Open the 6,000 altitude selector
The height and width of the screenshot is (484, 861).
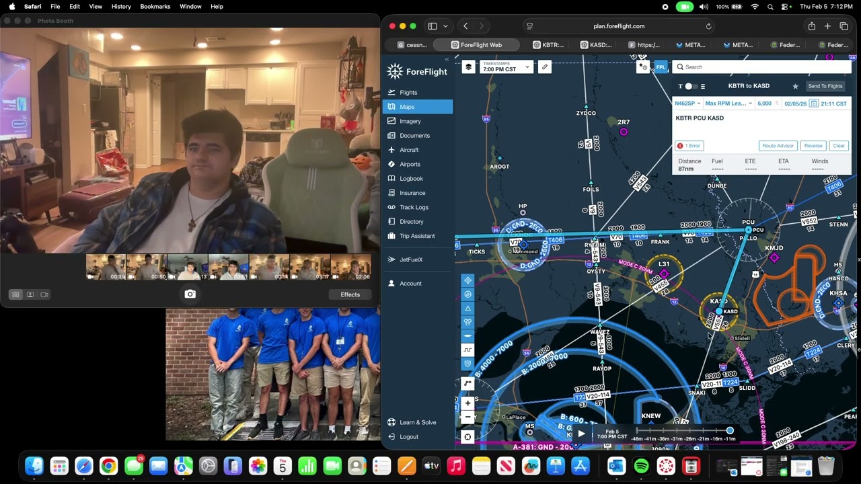[768, 104]
